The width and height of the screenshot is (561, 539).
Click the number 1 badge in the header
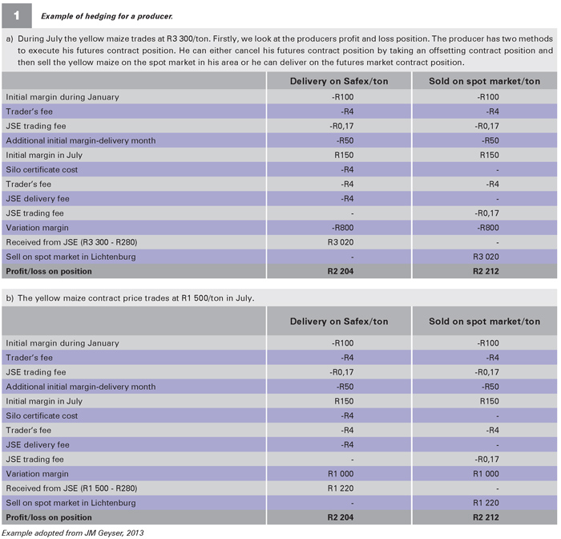click(17, 16)
